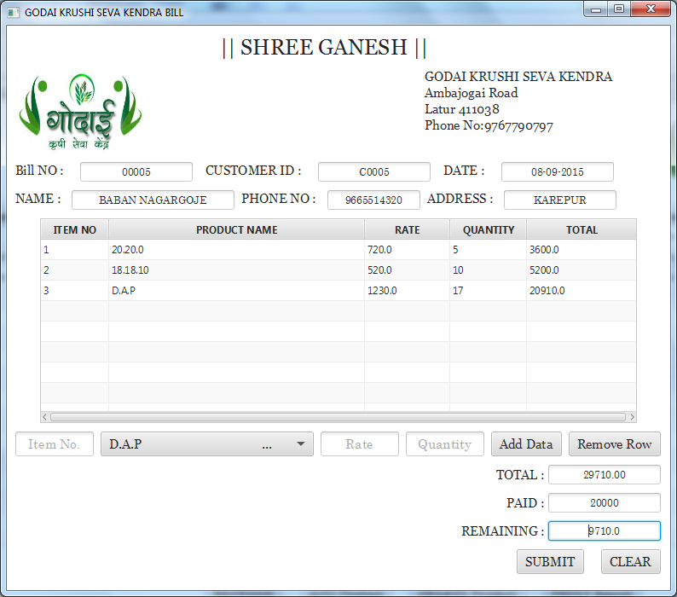Focus the Quantity input box
The width and height of the screenshot is (677, 597).
point(445,444)
